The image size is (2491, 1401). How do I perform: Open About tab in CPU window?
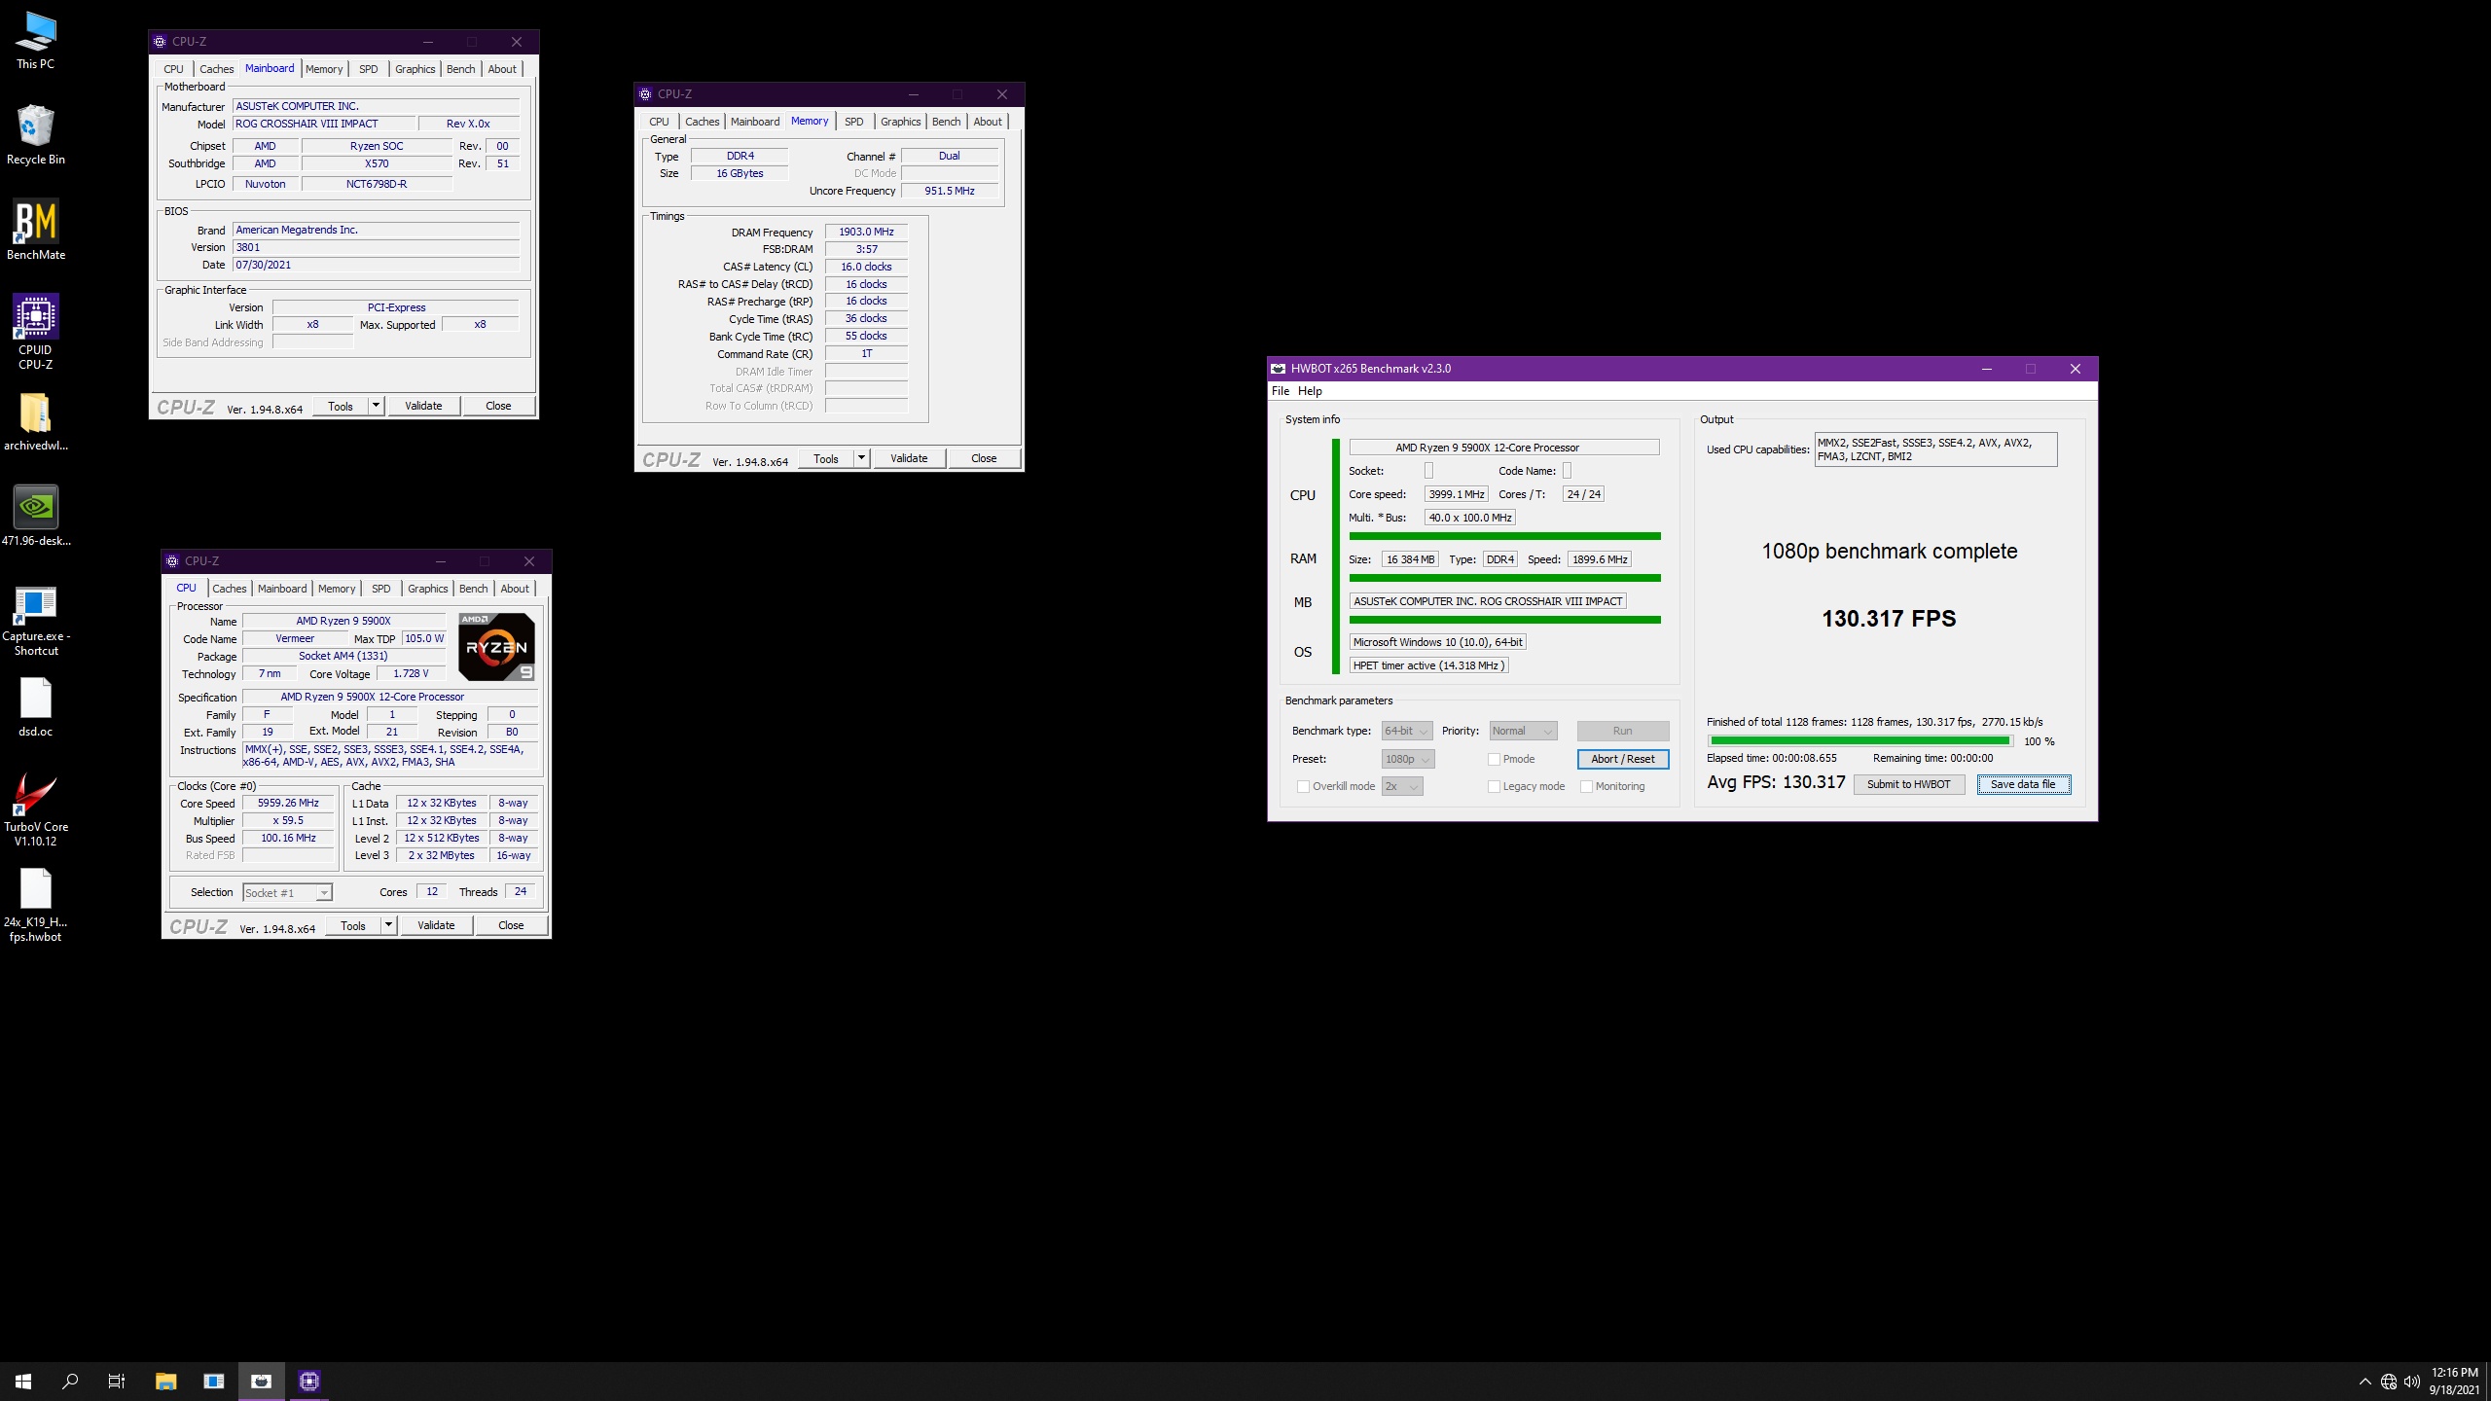515,589
